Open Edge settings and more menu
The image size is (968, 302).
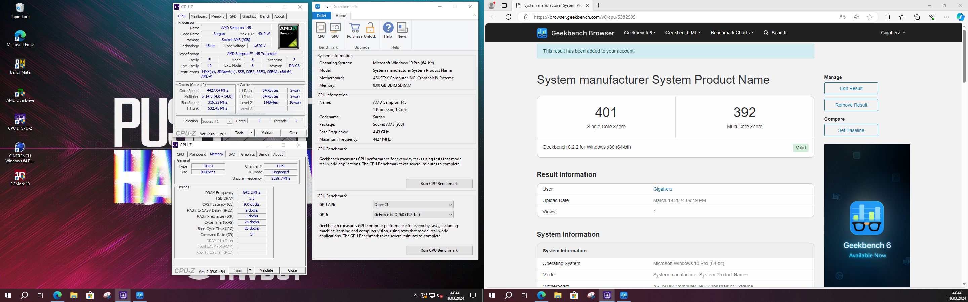pyautogui.click(x=946, y=17)
